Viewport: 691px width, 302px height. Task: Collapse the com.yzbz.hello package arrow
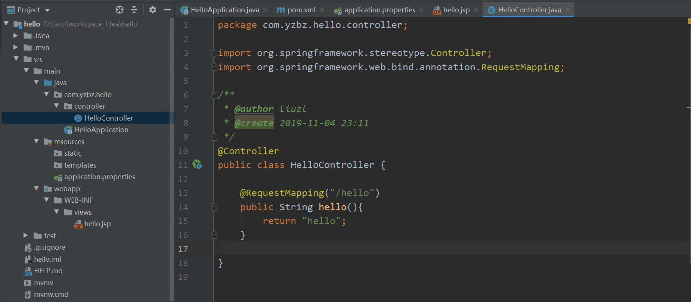(x=46, y=94)
